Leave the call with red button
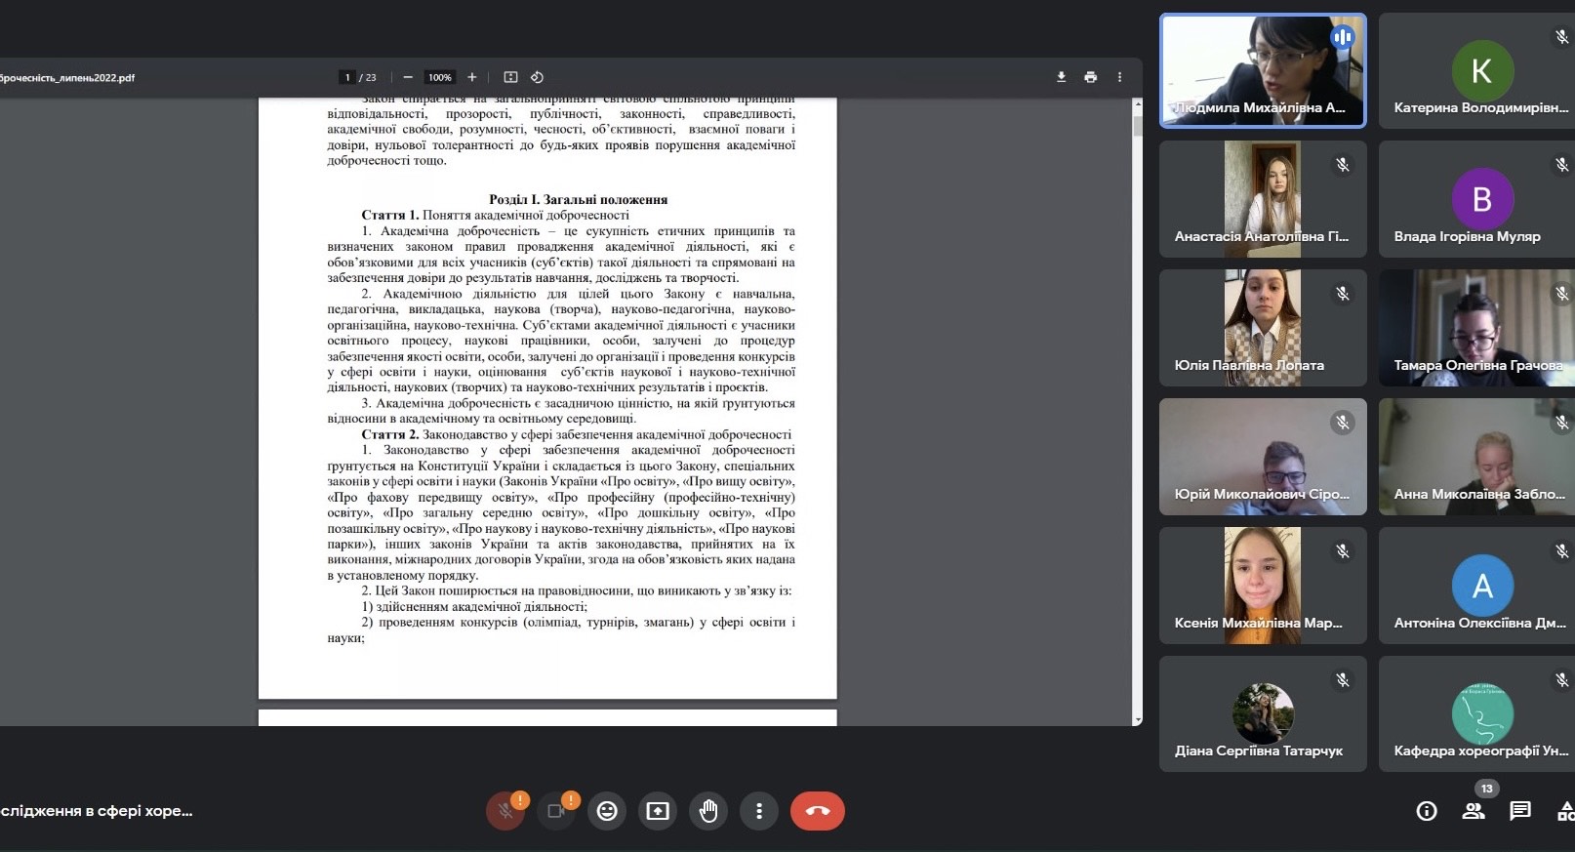This screenshot has height=852, width=1575. (817, 811)
